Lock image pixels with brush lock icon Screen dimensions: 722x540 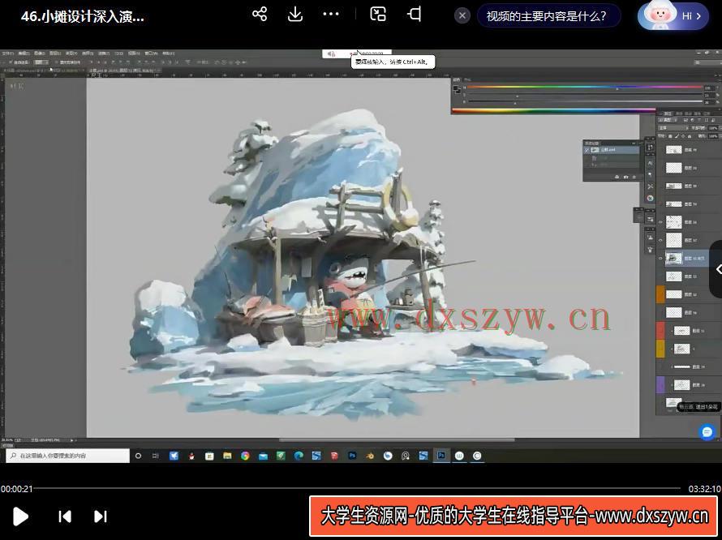point(677,136)
